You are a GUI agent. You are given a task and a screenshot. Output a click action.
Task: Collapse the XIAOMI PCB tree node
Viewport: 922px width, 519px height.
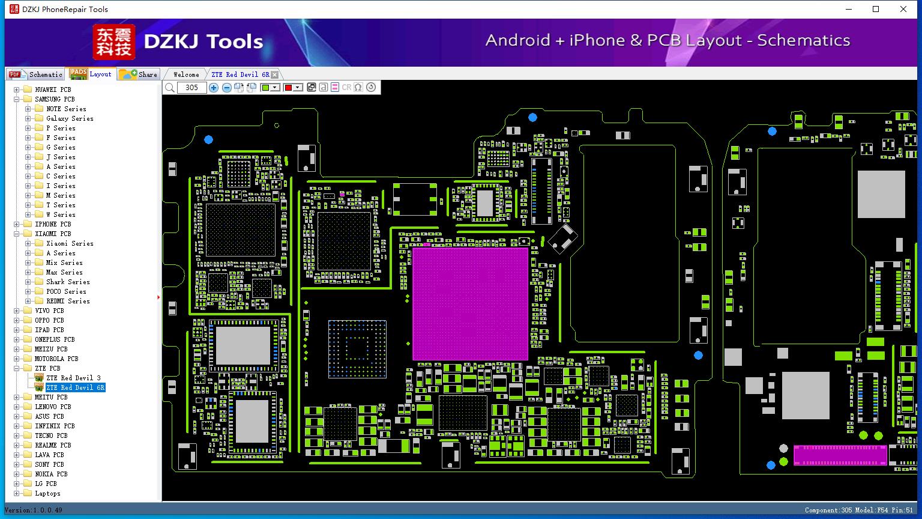(16, 234)
